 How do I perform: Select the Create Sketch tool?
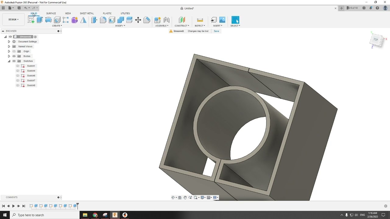pos(31,20)
